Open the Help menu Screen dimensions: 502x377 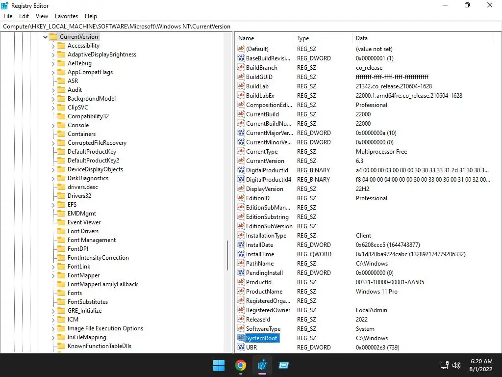[91, 16]
